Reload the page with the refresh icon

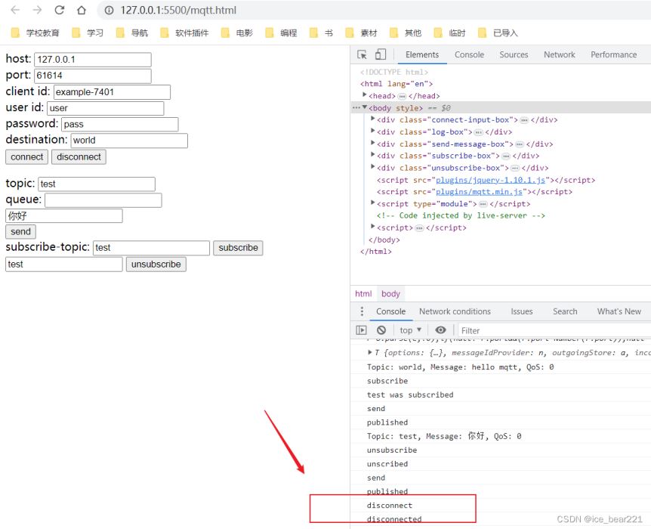[60, 11]
